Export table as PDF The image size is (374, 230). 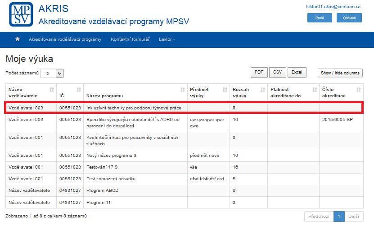(x=259, y=72)
